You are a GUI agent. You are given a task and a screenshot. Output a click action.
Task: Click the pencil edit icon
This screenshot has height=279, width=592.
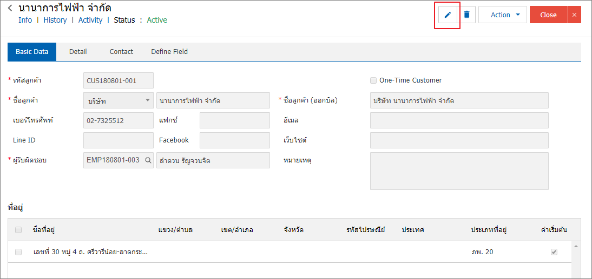(x=448, y=15)
